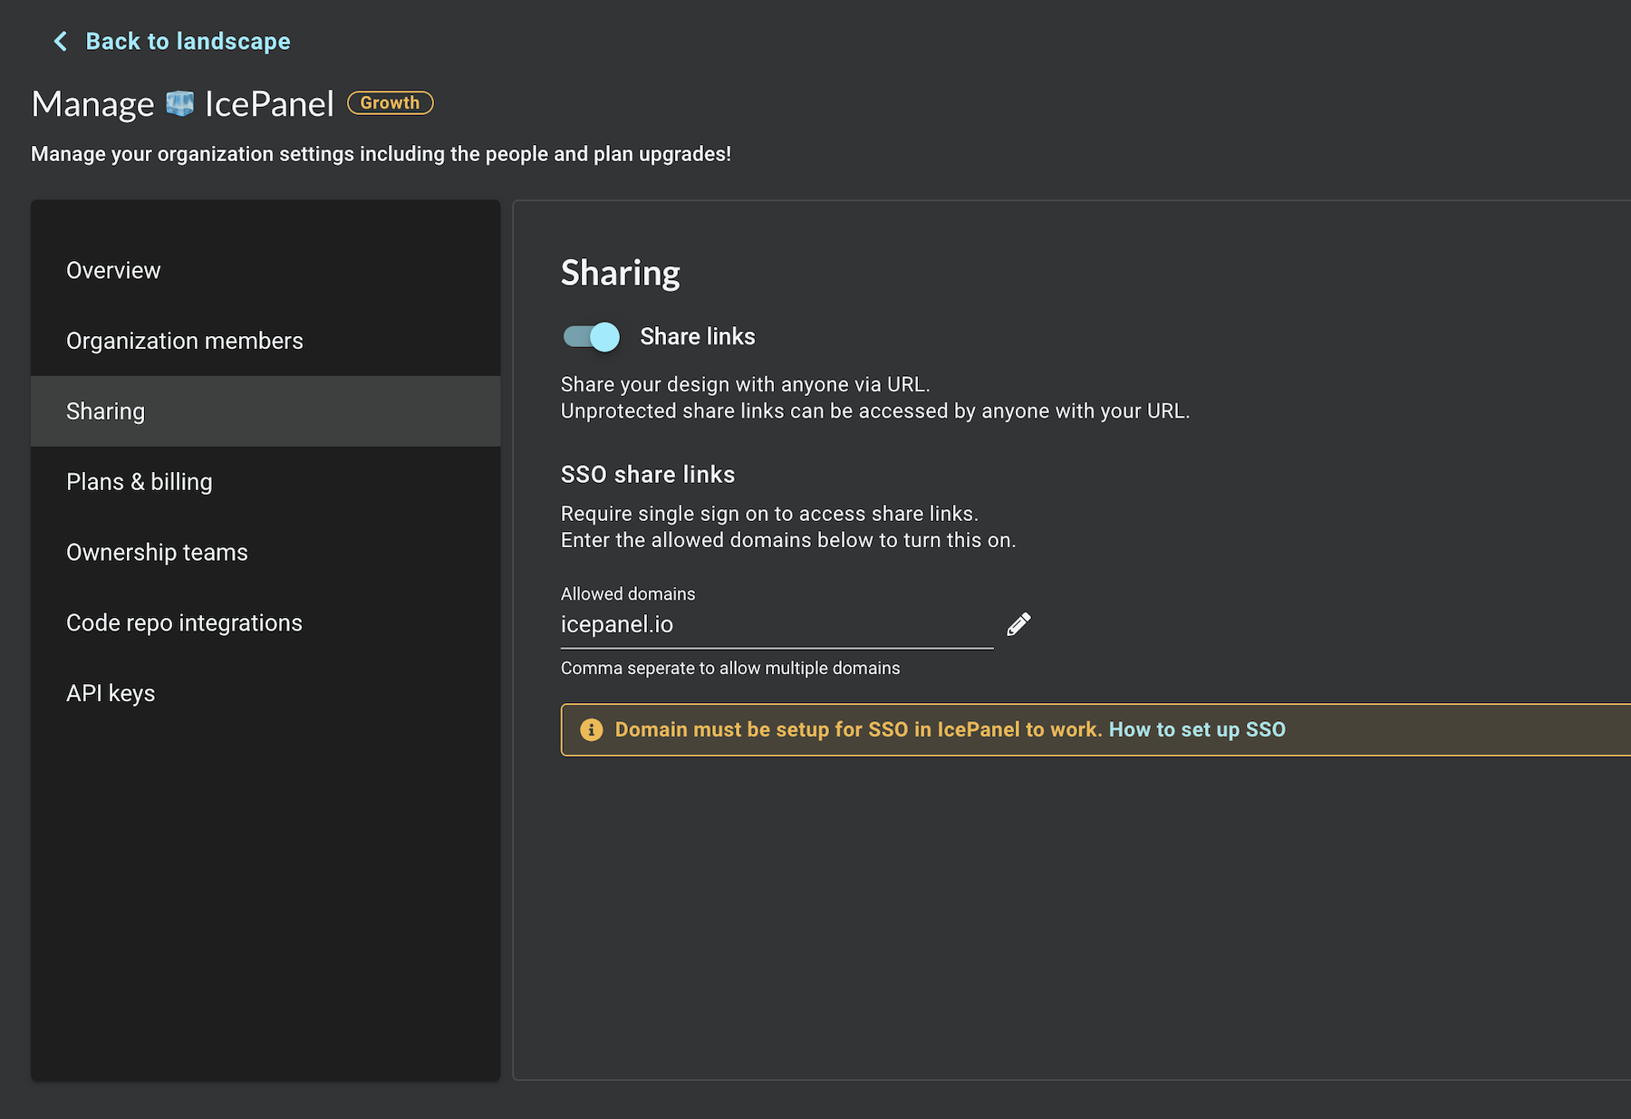Image resolution: width=1631 pixels, height=1119 pixels.
Task: Navigate to Code repo integrations
Action: pyautogui.click(x=184, y=623)
